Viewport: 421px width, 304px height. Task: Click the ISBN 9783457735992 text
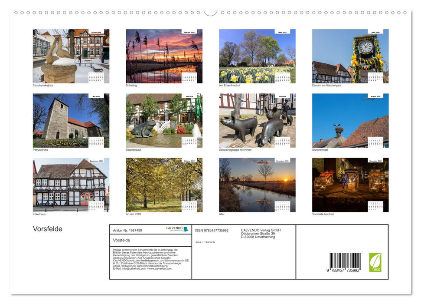click(x=212, y=230)
